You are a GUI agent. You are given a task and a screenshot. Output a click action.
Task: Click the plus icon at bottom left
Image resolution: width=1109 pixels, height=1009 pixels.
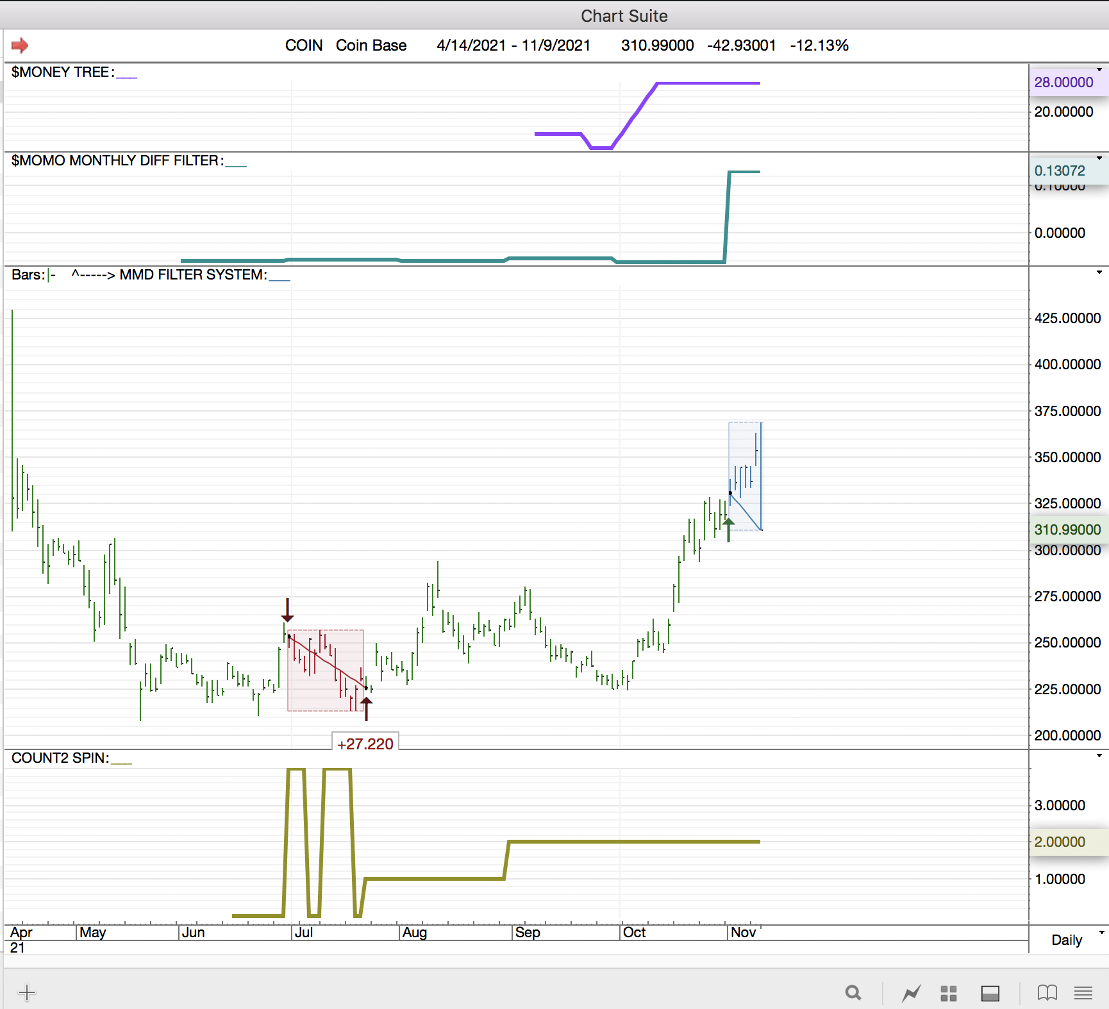pyautogui.click(x=27, y=993)
